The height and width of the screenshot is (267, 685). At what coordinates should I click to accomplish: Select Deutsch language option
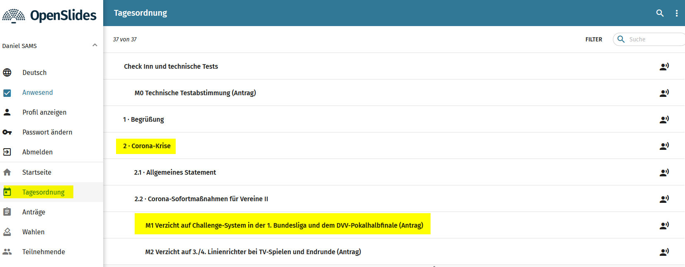(x=34, y=72)
